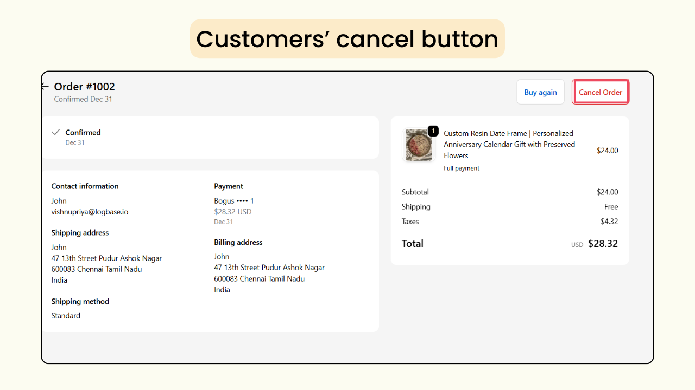The image size is (695, 390).
Task: Open the Custom Resin Date Frame product thumbnail
Action: (419, 145)
